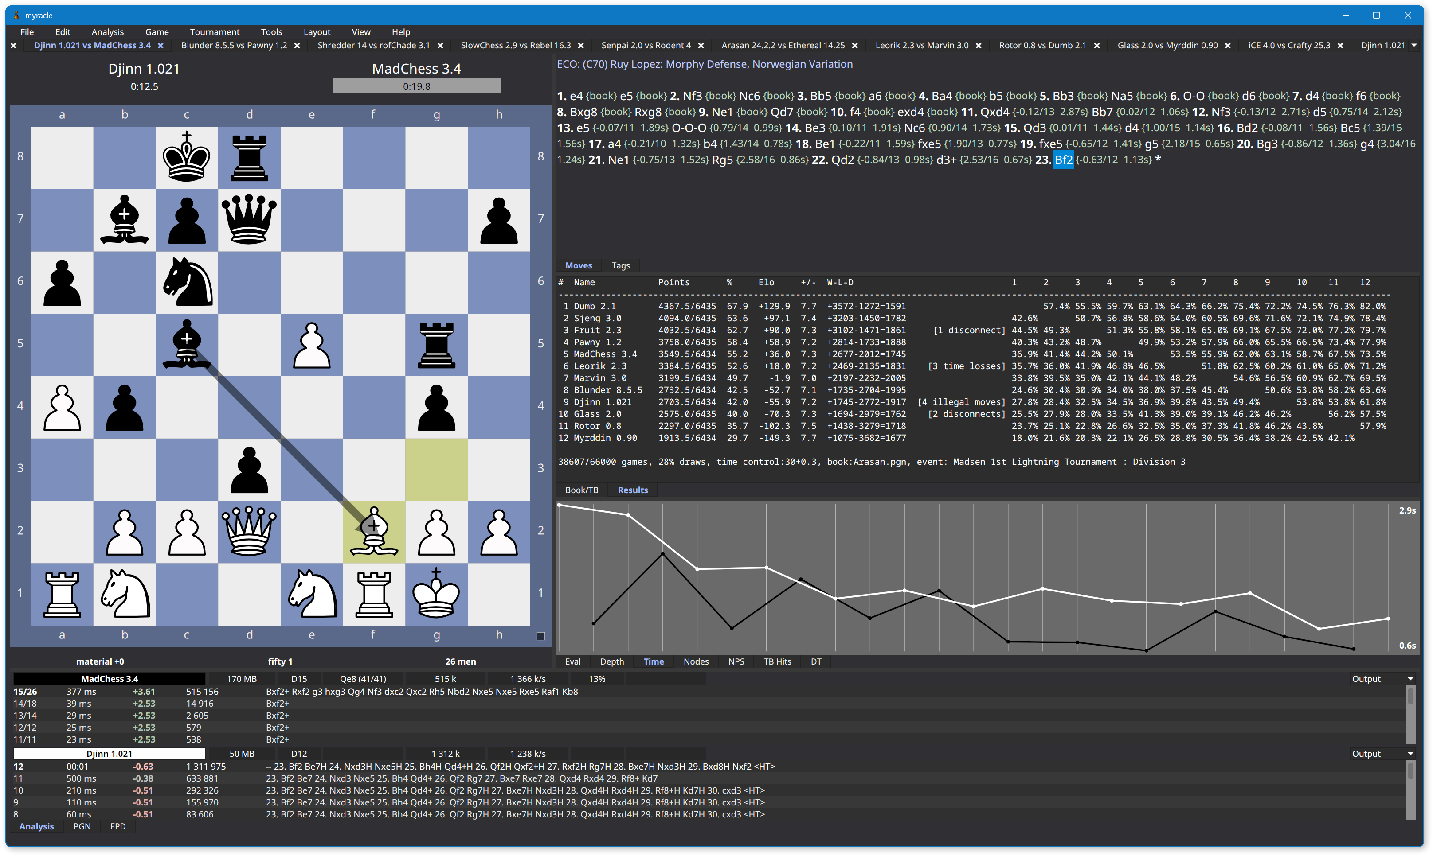
Task: Close the Djinn 1.021 vs MadChess 3.4 tab
Action: 161,46
